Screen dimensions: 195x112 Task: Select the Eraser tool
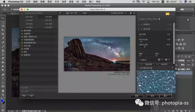click(3, 58)
